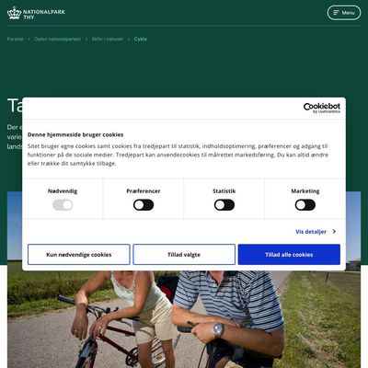The image size is (368, 368).
Task: Click Kun nødvendige cookies button
Action: [79, 255]
